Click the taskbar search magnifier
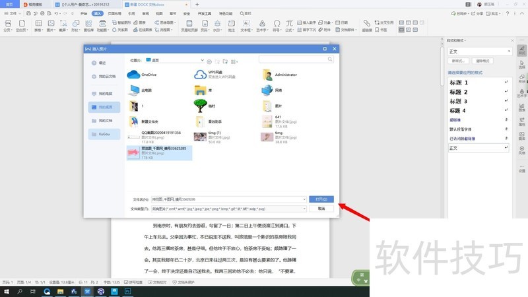The width and height of the screenshot is (528, 297). (x=20, y=292)
